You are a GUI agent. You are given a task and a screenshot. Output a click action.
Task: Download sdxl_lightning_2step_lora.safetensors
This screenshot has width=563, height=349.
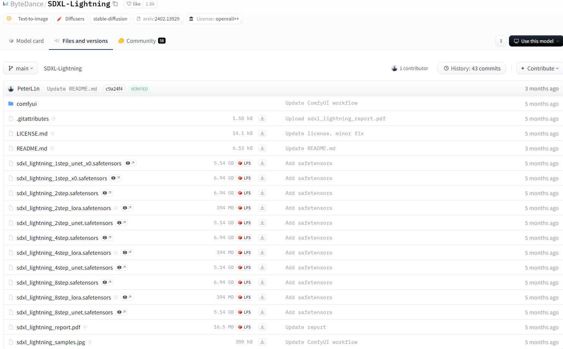262,208
